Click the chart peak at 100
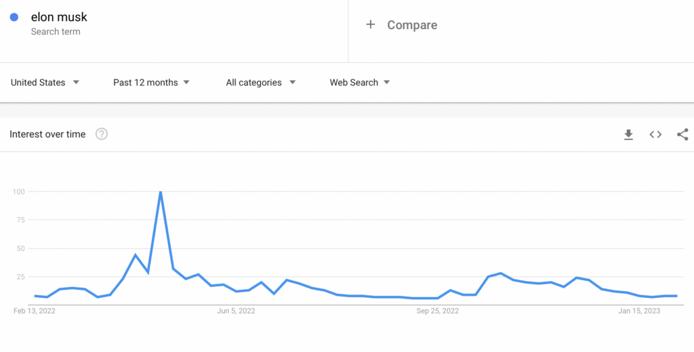This screenshot has height=352, width=694. 161,192
